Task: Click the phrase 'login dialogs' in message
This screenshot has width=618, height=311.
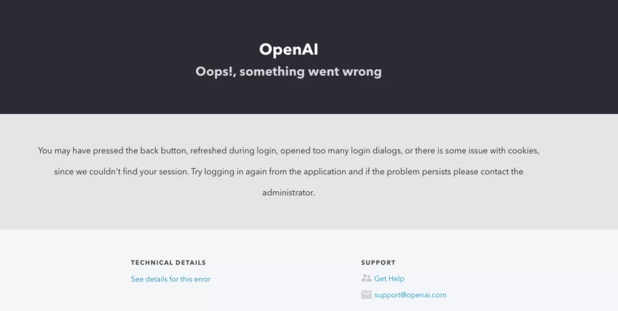Action: (377, 151)
